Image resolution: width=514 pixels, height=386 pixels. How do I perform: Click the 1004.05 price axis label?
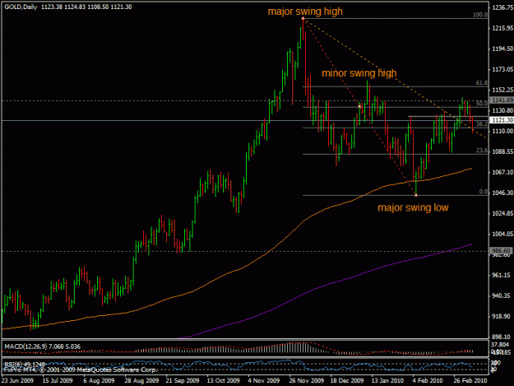point(502,234)
